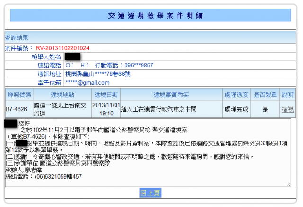Click the 違規日期 column header

pyautogui.click(x=106, y=94)
